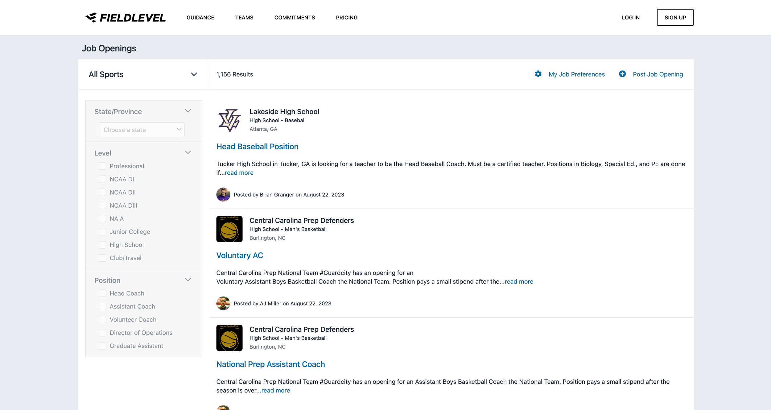
Task: Go to the Commitments nav item
Action: [295, 18]
